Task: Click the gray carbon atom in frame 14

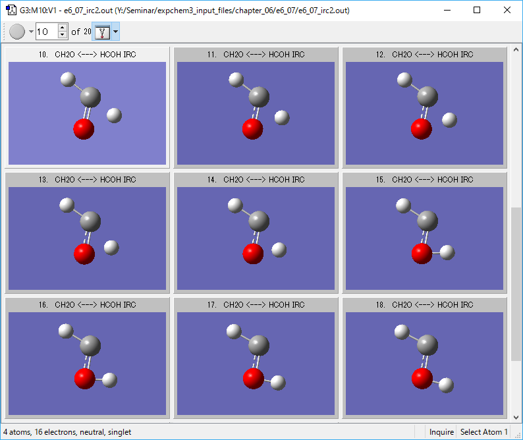Action: pyautogui.click(x=259, y=221)
